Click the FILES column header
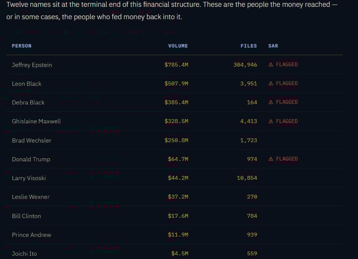 (248, 46)
